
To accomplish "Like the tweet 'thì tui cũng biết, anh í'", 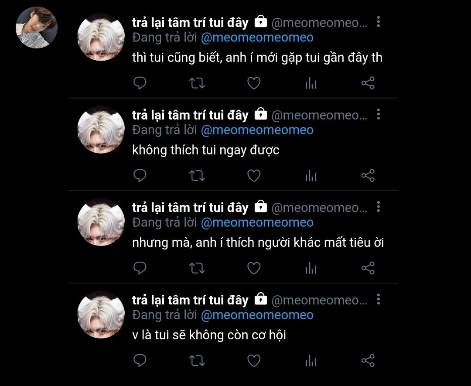I will pos(254,83).
